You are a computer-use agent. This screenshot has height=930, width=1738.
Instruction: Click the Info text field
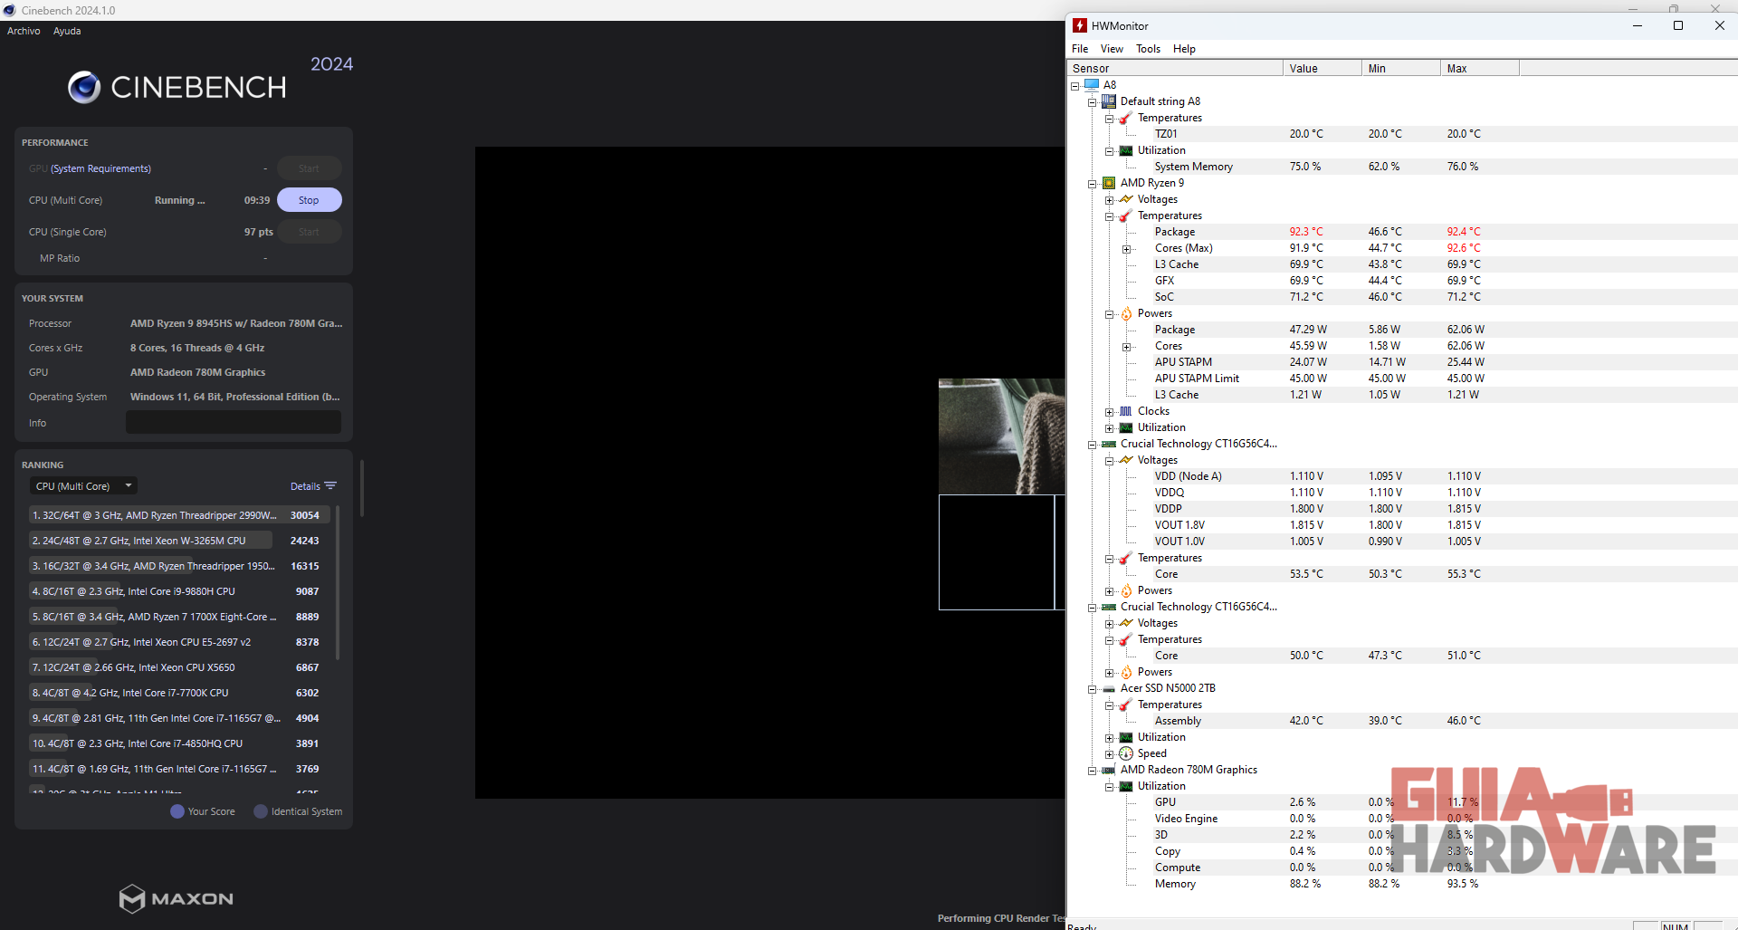click(x=234, y=422)
